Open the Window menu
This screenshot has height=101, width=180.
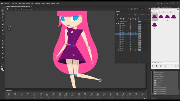[x=53, y=4]
